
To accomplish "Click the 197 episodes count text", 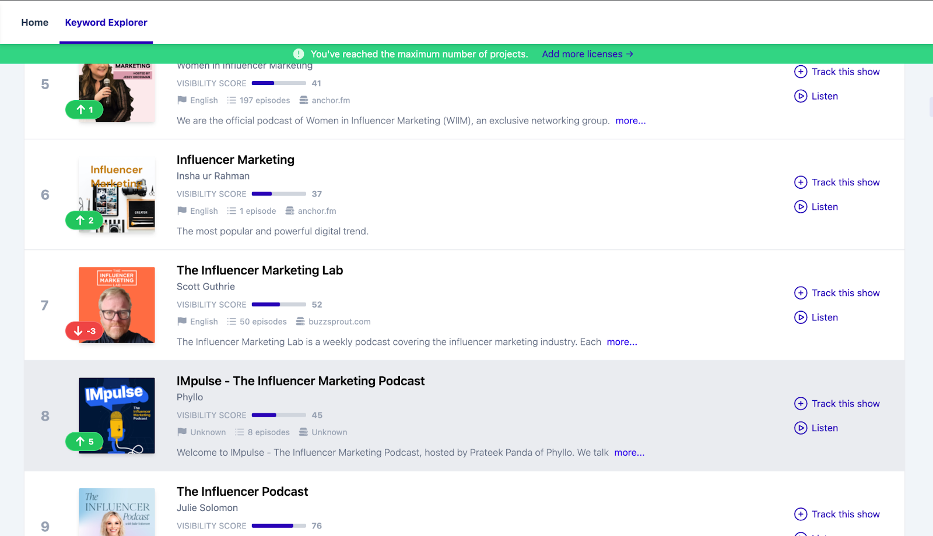I will coord(265,100).
